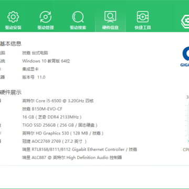The height and width of the screenshot is (189, 189).
Task: Select the text 技嘉 台式电脑
Action: (35, 53)
